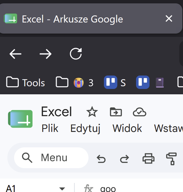Click the Menu search box
The height and width of the screenshot is (192, 183).
51,158
